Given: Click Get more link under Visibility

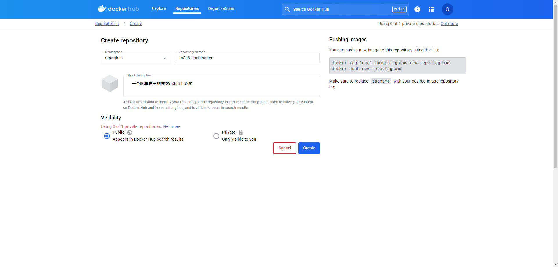Looking at the screenshot, I should (x=172, y=126).
